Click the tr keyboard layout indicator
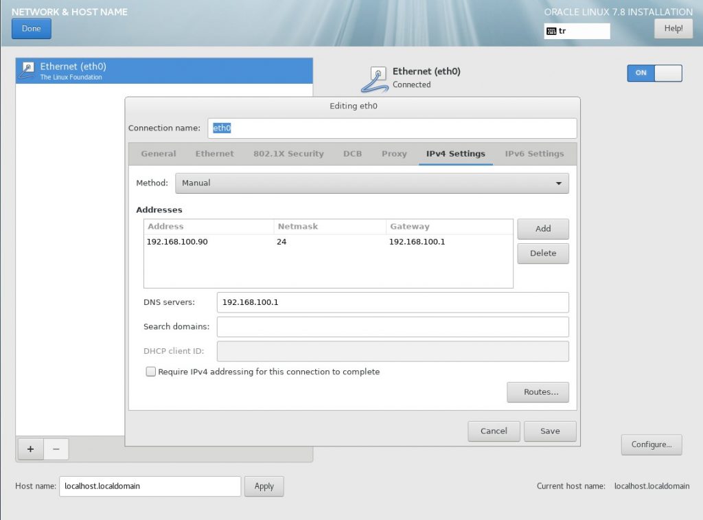Viewport: 703px width, 520px height. coord(577,31)
